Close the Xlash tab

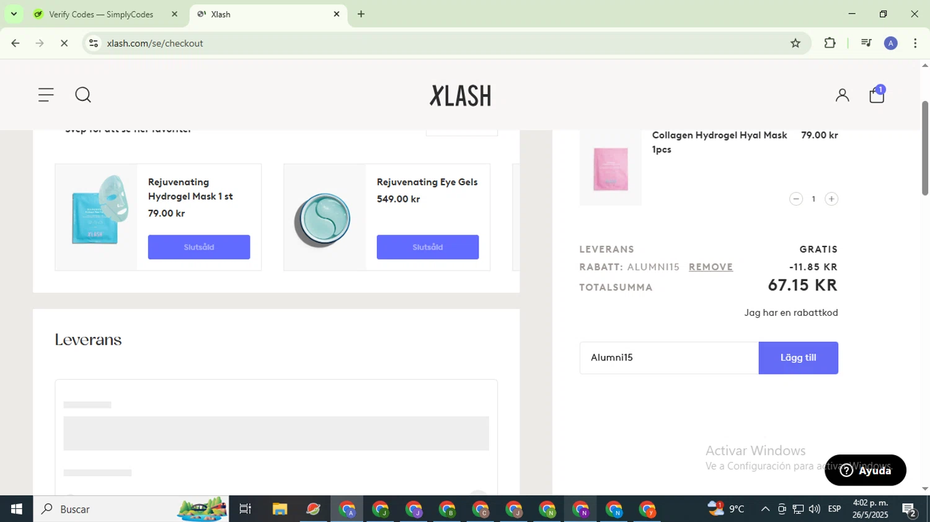tap(337, 14)
